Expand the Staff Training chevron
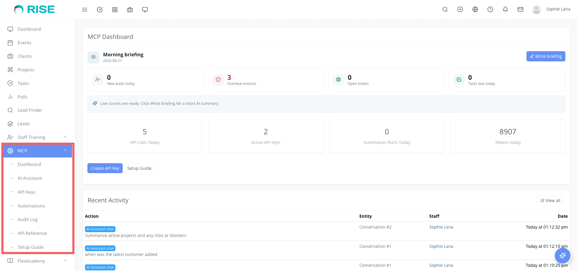This screenshot has width=578, height=271. point(65,137)
